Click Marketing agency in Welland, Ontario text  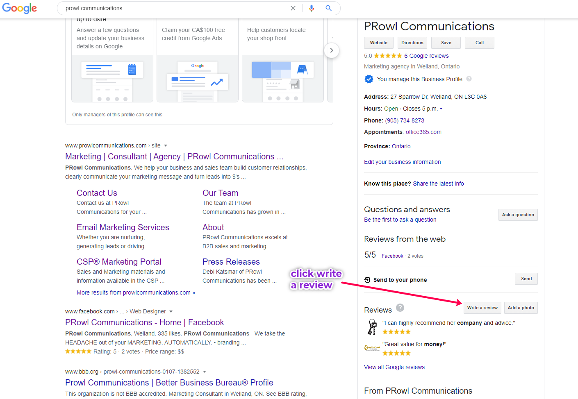point(412,66)
